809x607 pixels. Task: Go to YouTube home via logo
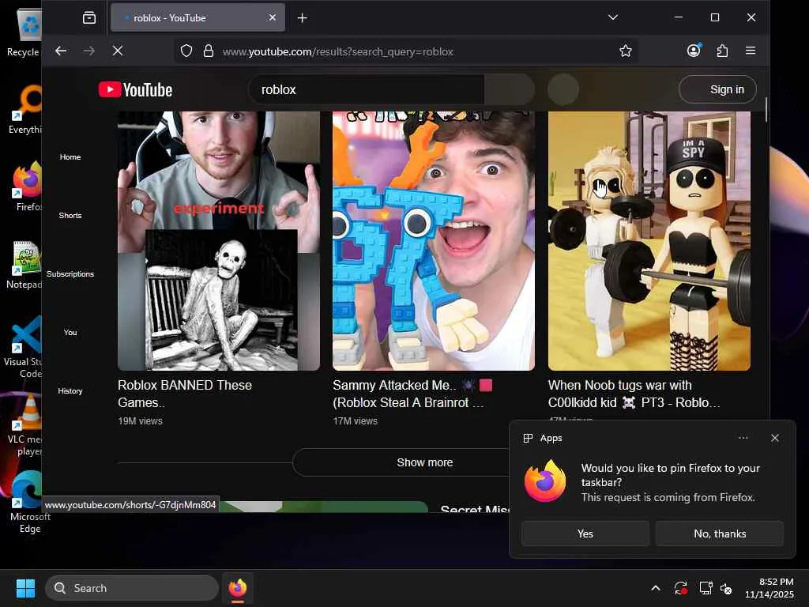point(136,90)
